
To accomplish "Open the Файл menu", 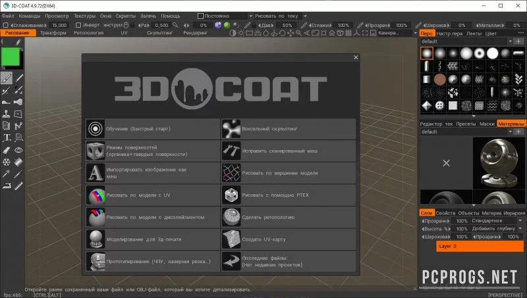I will [8, 16].
